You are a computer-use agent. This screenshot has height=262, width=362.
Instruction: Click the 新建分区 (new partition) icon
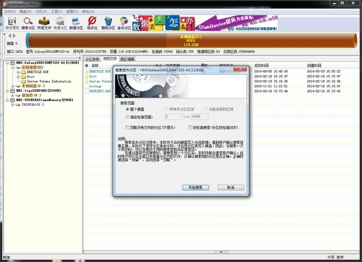(76, 23)
